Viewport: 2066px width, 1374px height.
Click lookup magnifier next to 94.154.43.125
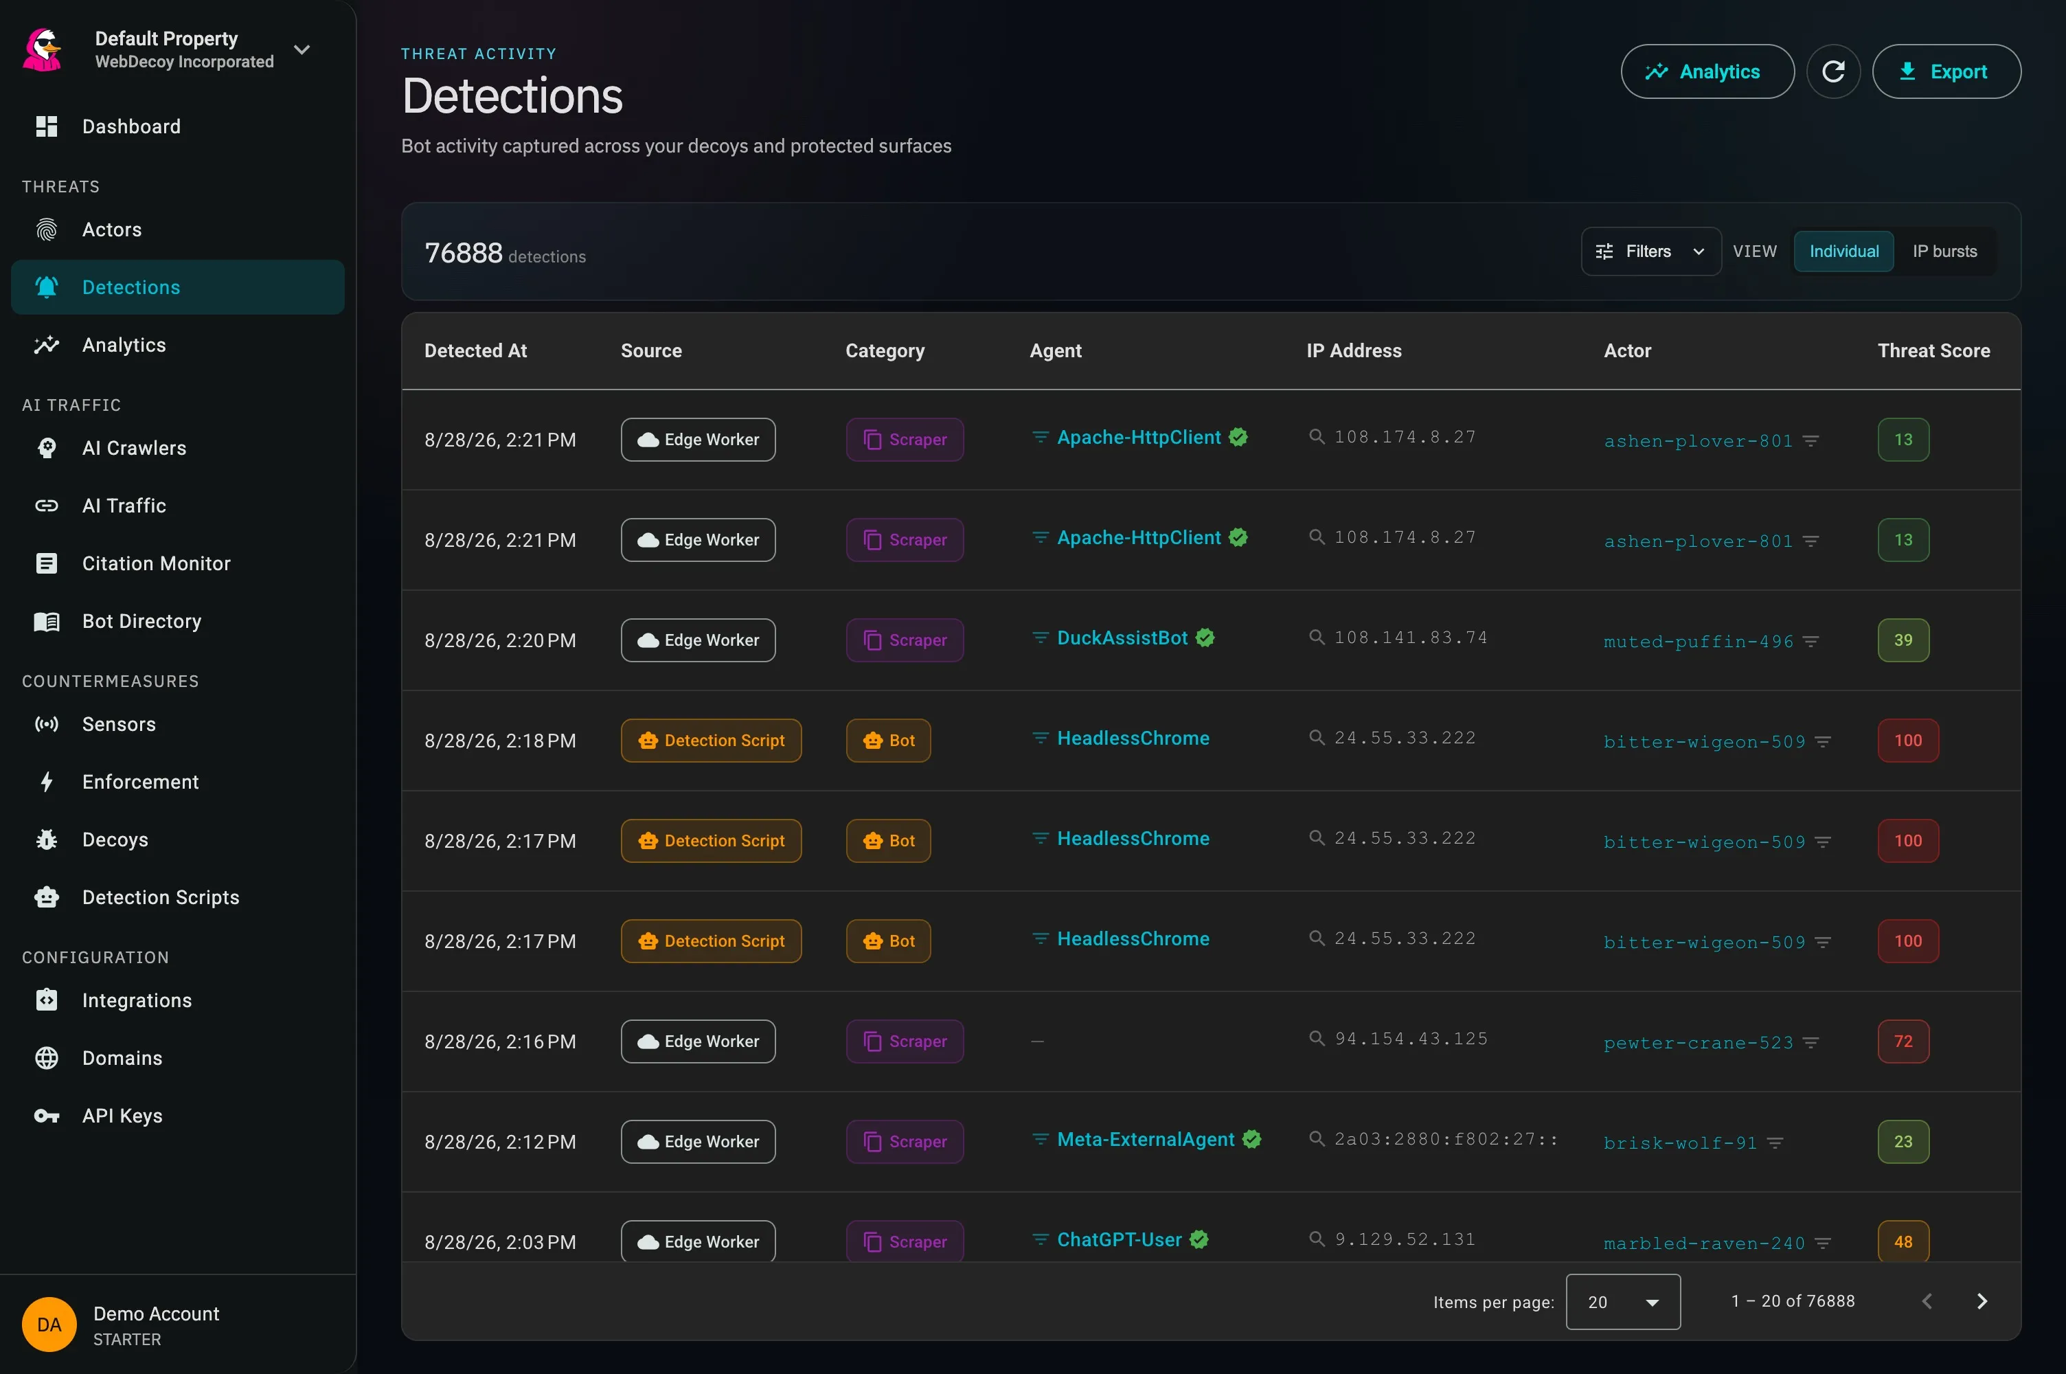(1317, 1038)
